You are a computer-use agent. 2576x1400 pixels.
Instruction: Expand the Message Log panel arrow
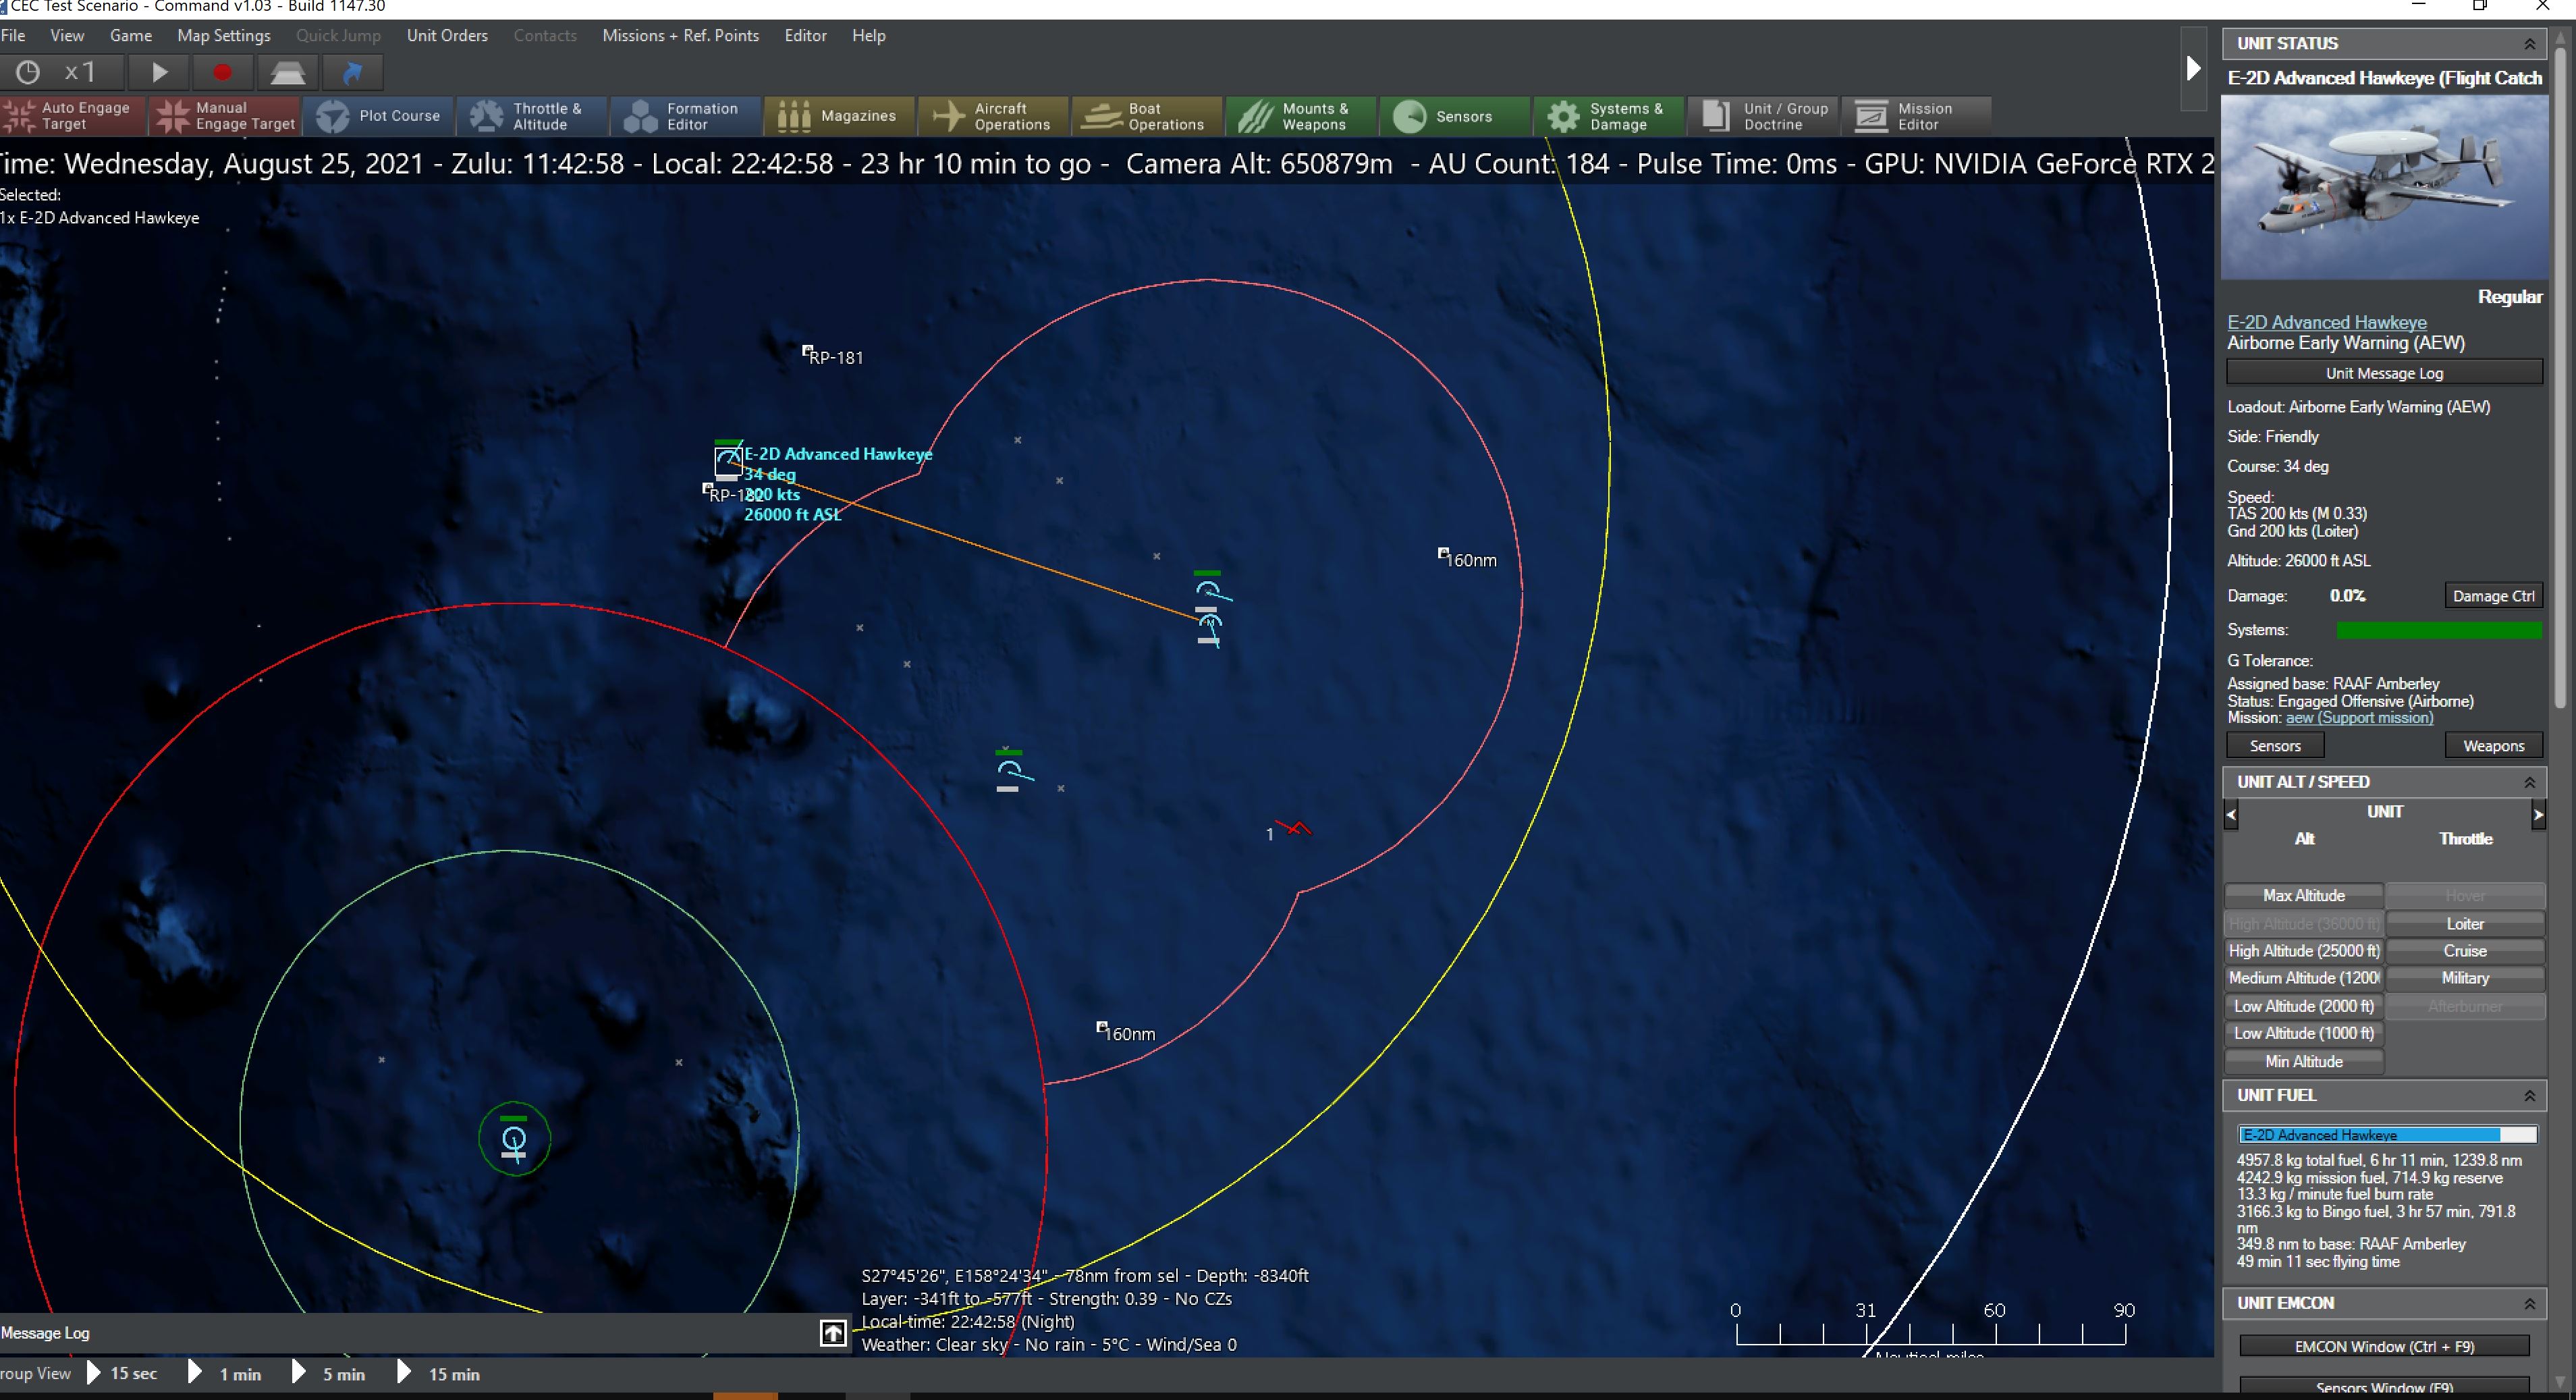coord(833,1332)
